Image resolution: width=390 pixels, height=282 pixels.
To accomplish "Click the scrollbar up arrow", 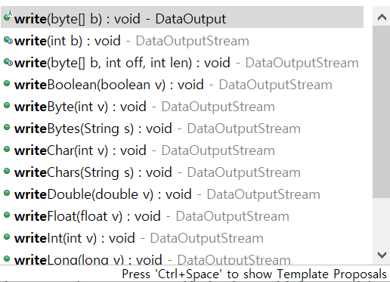I will (x=382, y=17).
